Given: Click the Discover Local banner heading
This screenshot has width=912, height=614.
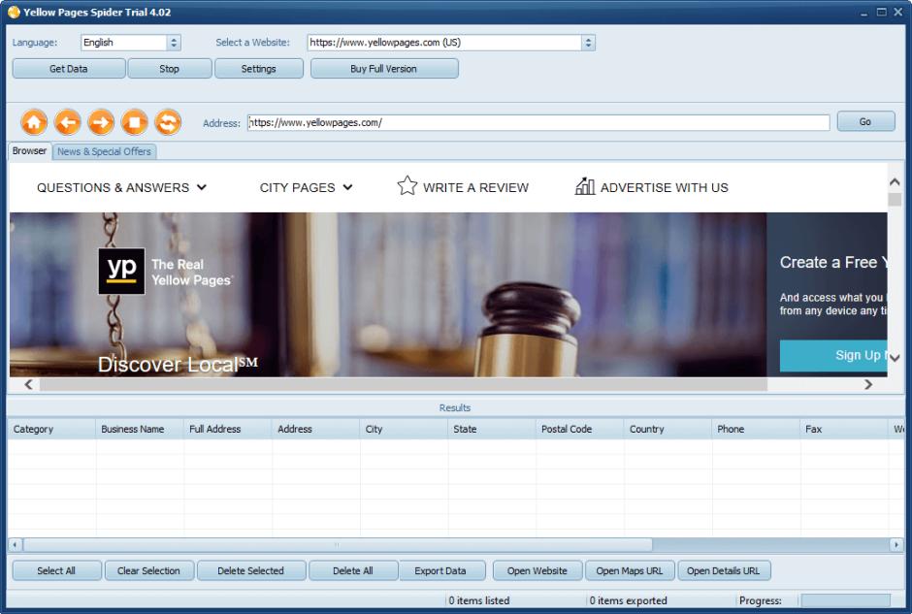Looking at the screenshot, I should 178,365.
